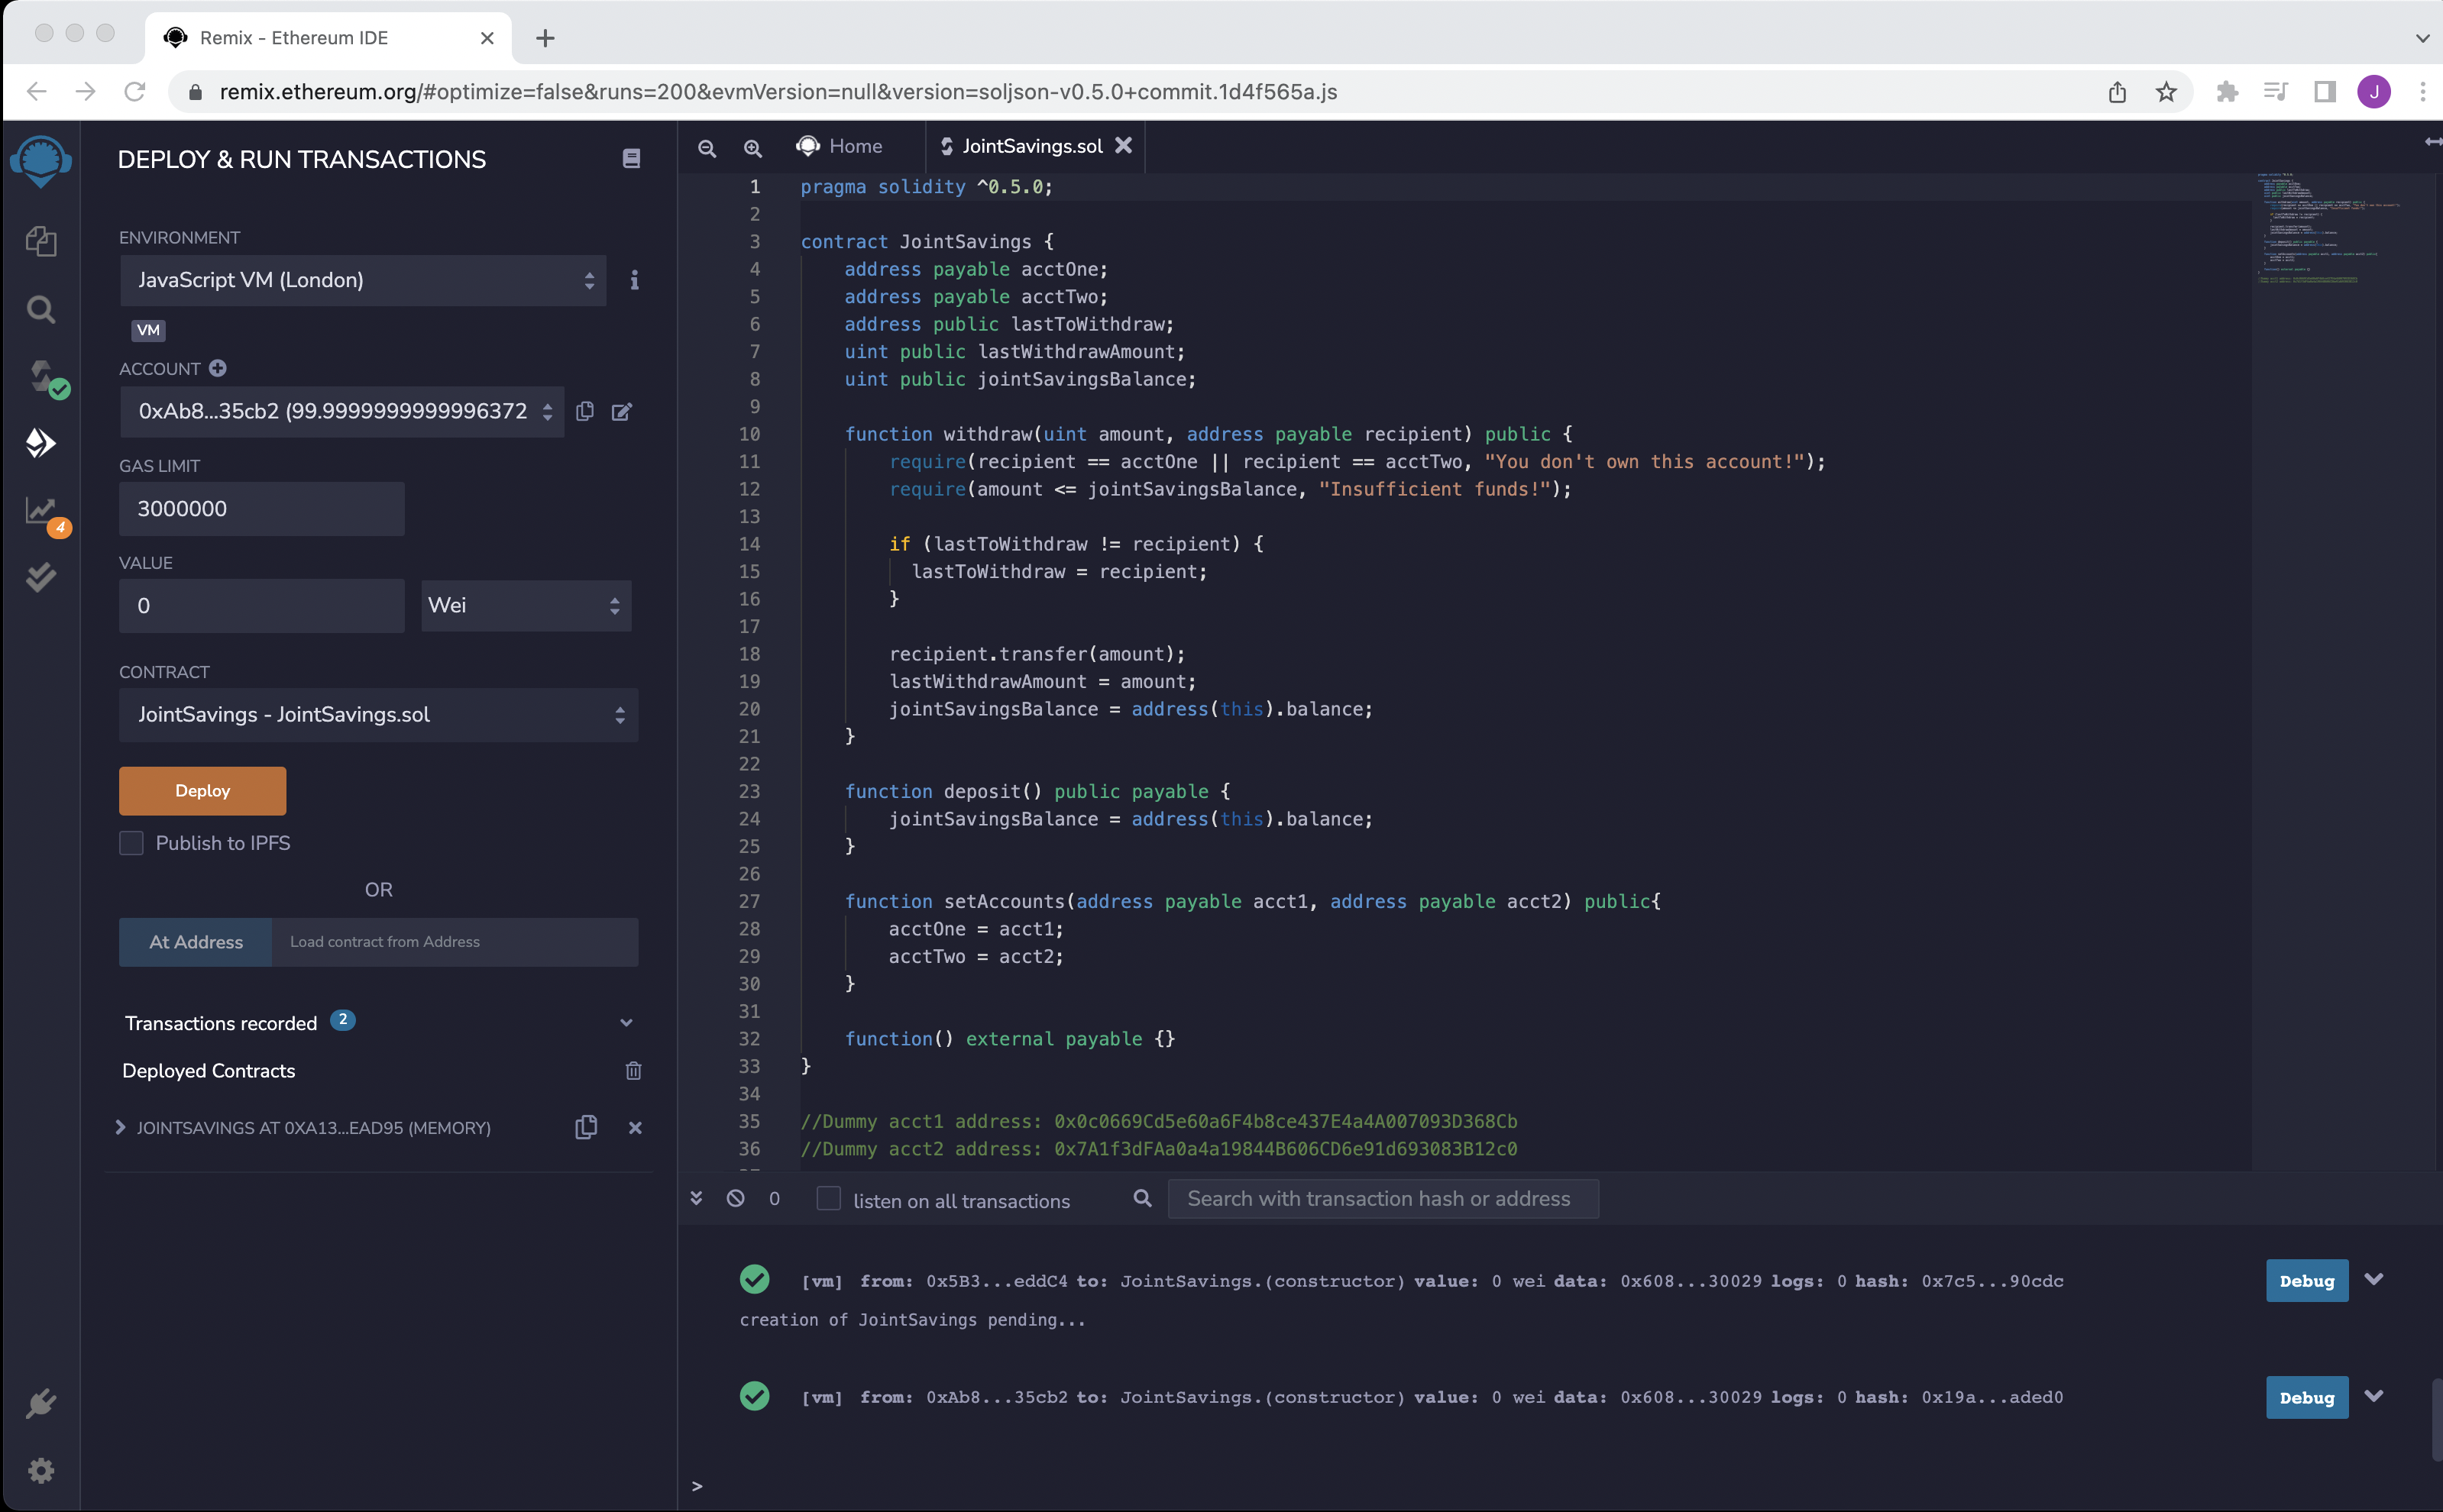Screen dimensions: 2443x1512
Task: Close the JointSavings.sol tab
Action: point(1124,145)
